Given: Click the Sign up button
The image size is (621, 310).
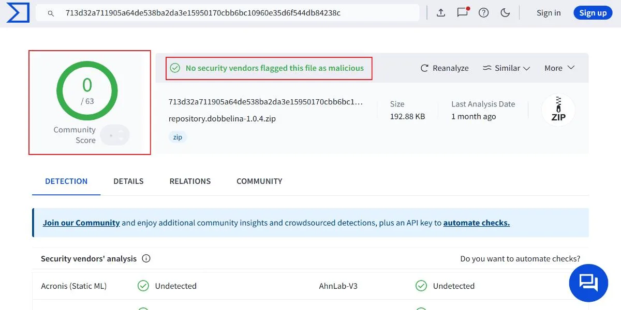Looking at the screenshot, I should [593, 13].
